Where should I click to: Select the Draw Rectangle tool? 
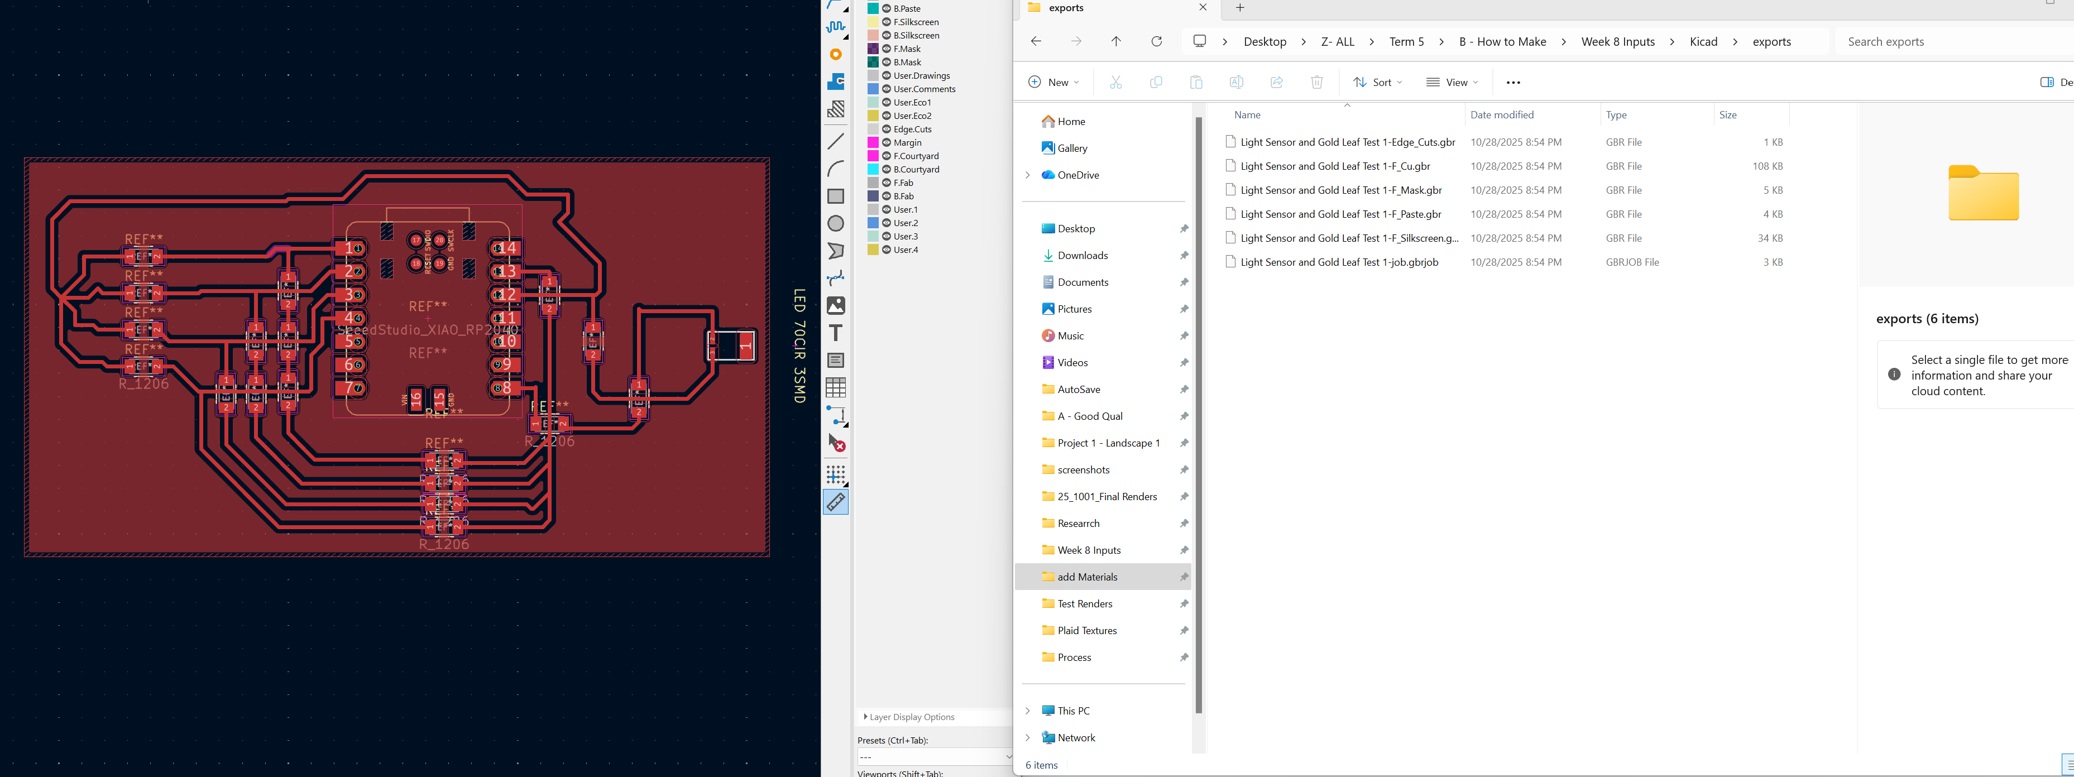point(836,196)
